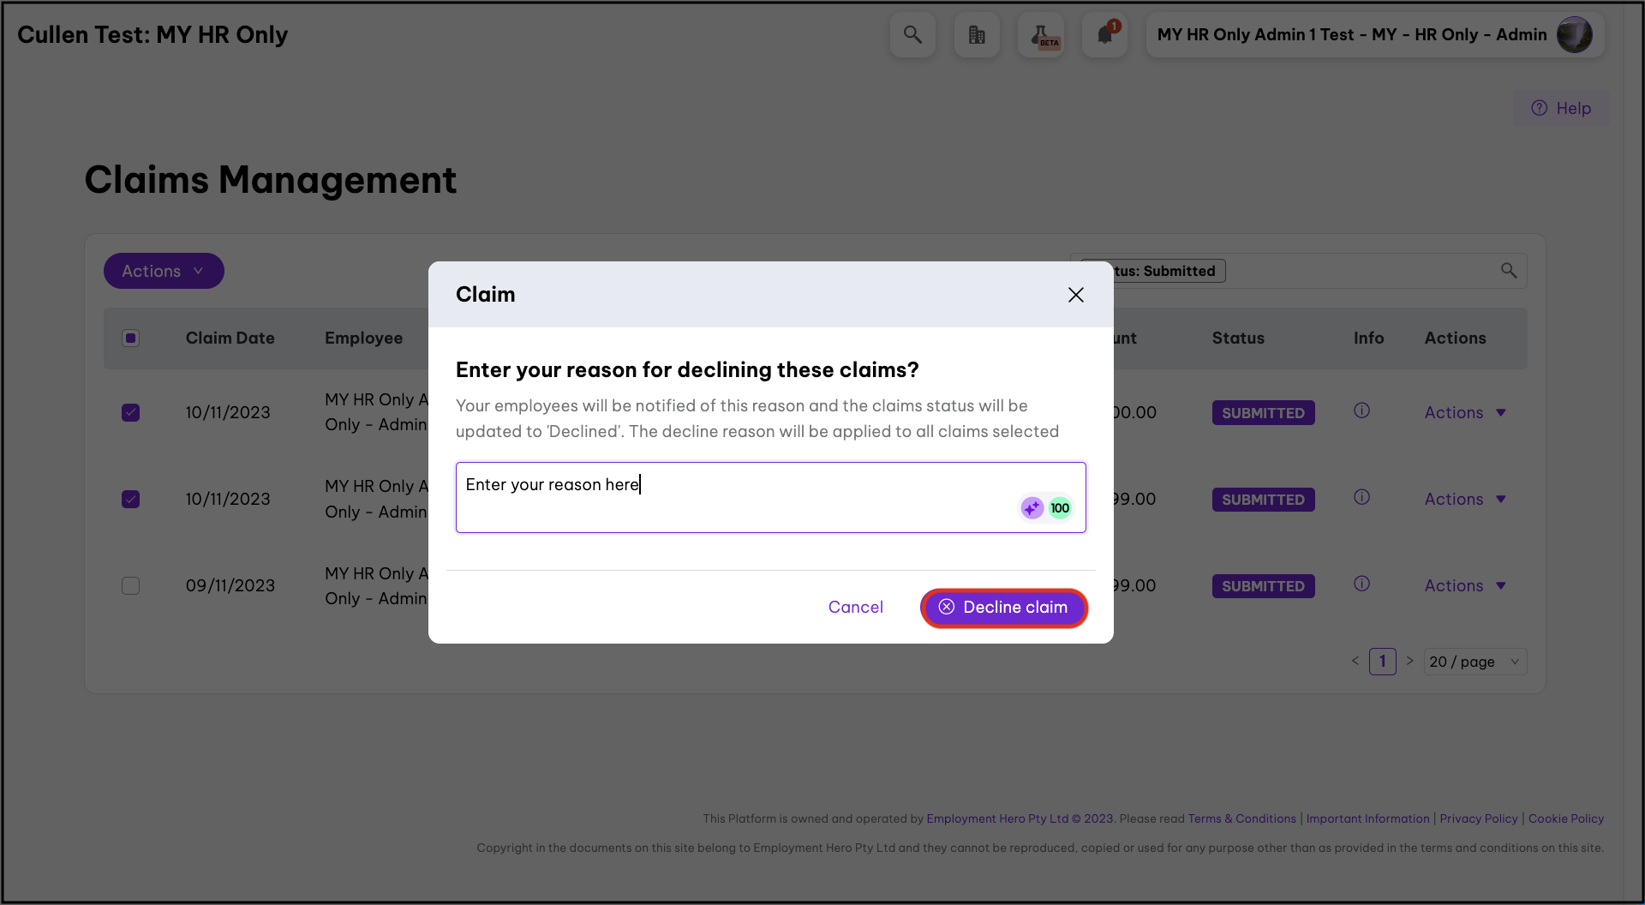Click the Decline claim button
The width and height of the screenshot is (1645, 905).
(x=1004, y=608)
